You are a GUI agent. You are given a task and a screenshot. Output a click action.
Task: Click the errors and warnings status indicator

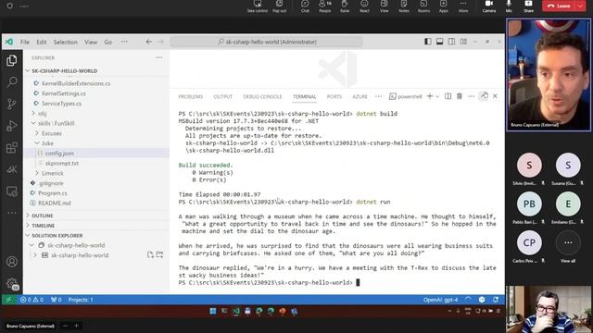click(32, 300)
